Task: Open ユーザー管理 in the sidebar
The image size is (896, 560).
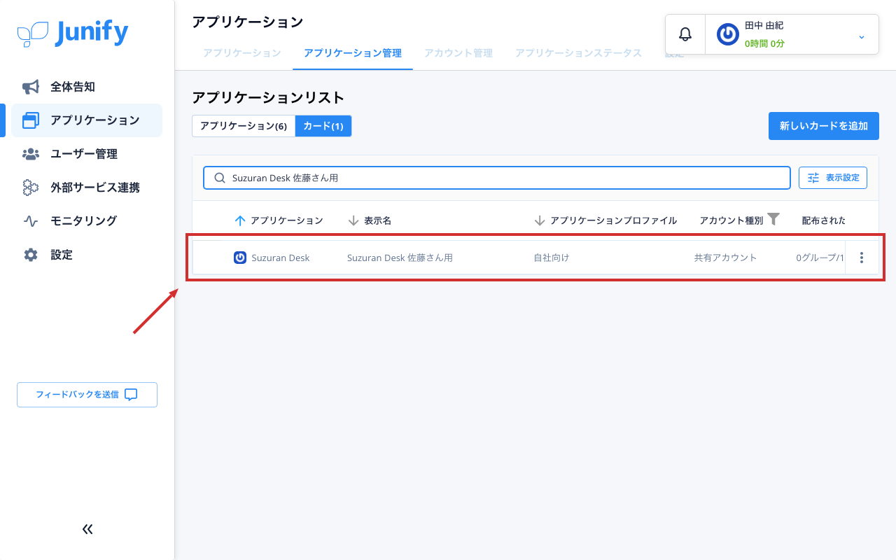Action: (87, 154)
